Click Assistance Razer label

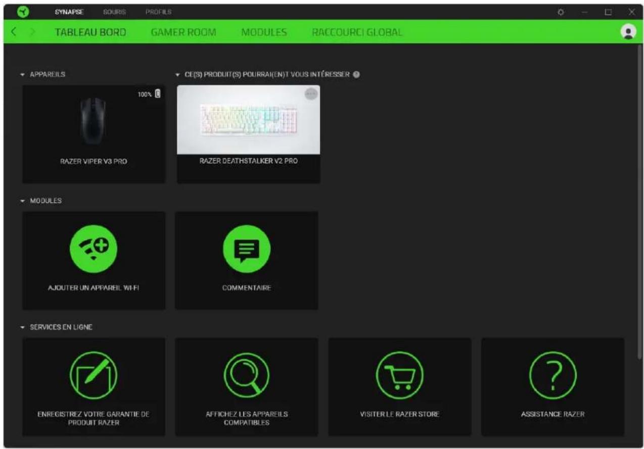(553, 414)
